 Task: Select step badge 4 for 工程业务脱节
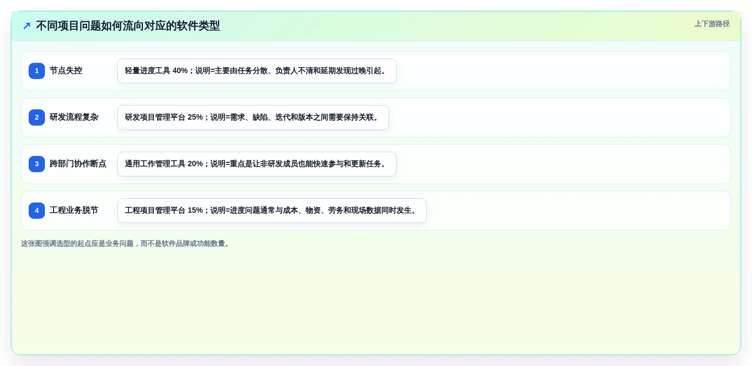(37, 211)
